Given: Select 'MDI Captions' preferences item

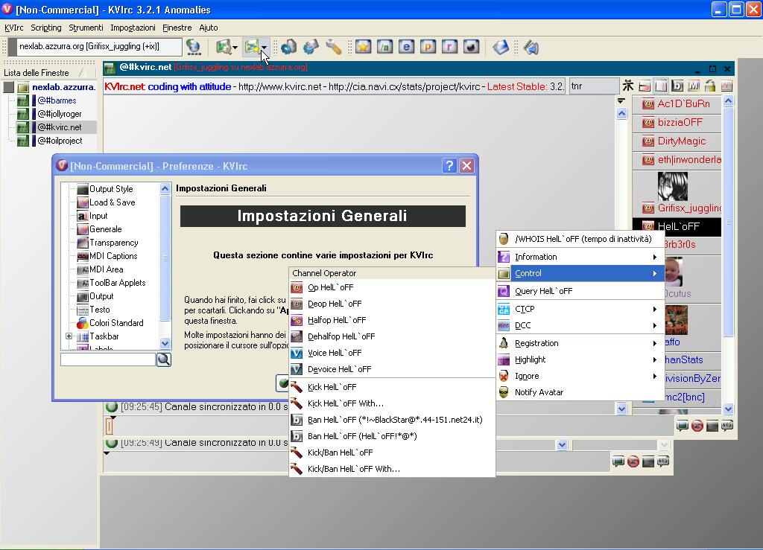Looking at the screenshot, I should 113,256.
